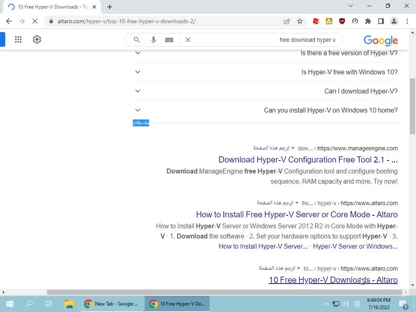416x312 pixels.
Task: Open 'Download Hyper-V Configuration Free Tool 2.1' result
Action: (x=308, y=160)
